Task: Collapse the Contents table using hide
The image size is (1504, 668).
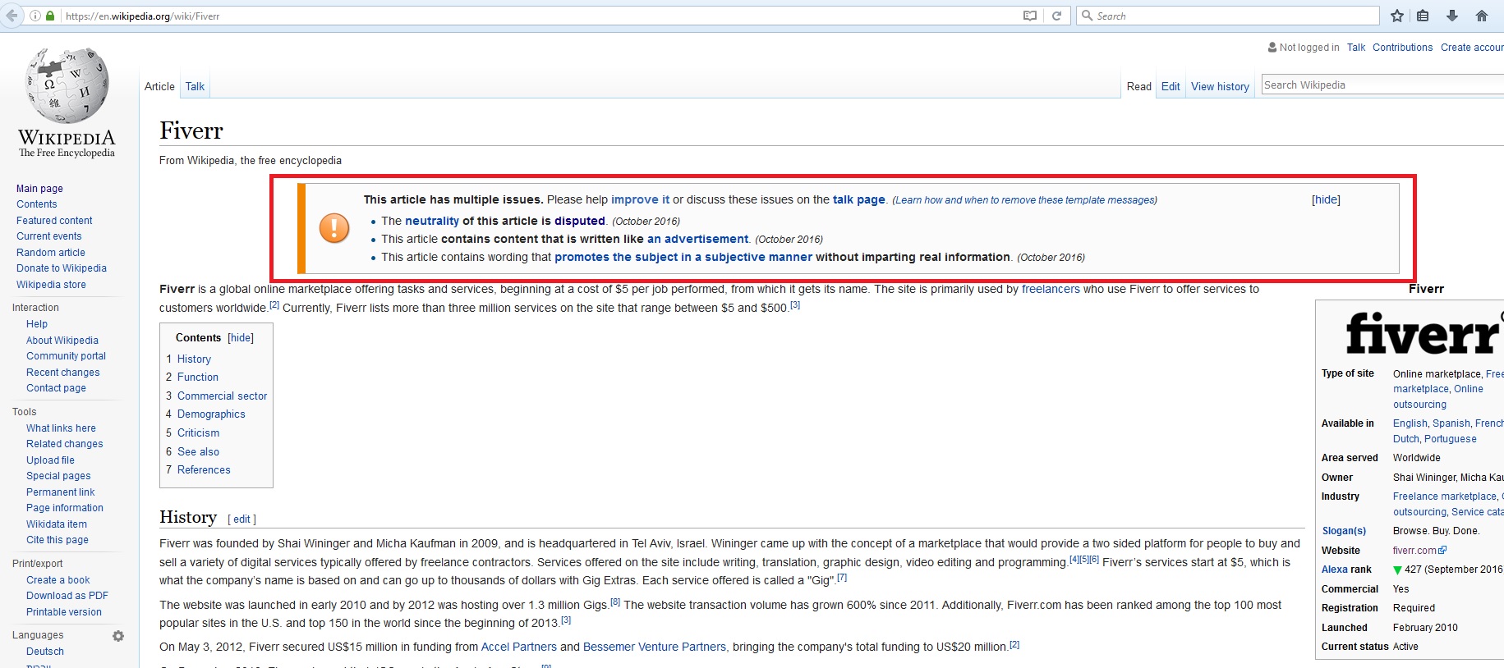Action: tap(241, 337)
